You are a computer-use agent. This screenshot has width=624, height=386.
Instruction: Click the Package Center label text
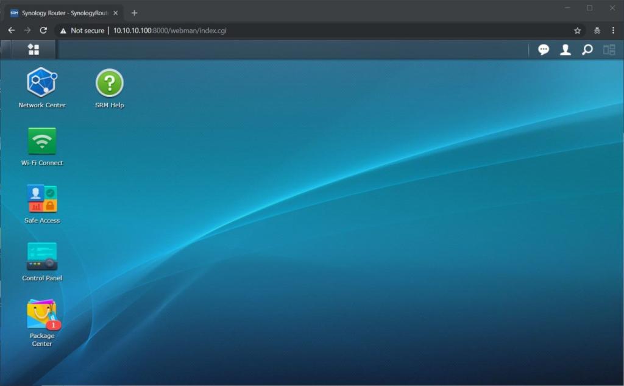point(42,340)
